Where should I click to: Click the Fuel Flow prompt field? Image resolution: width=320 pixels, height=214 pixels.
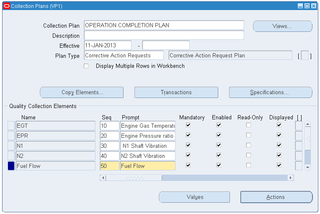148,166
